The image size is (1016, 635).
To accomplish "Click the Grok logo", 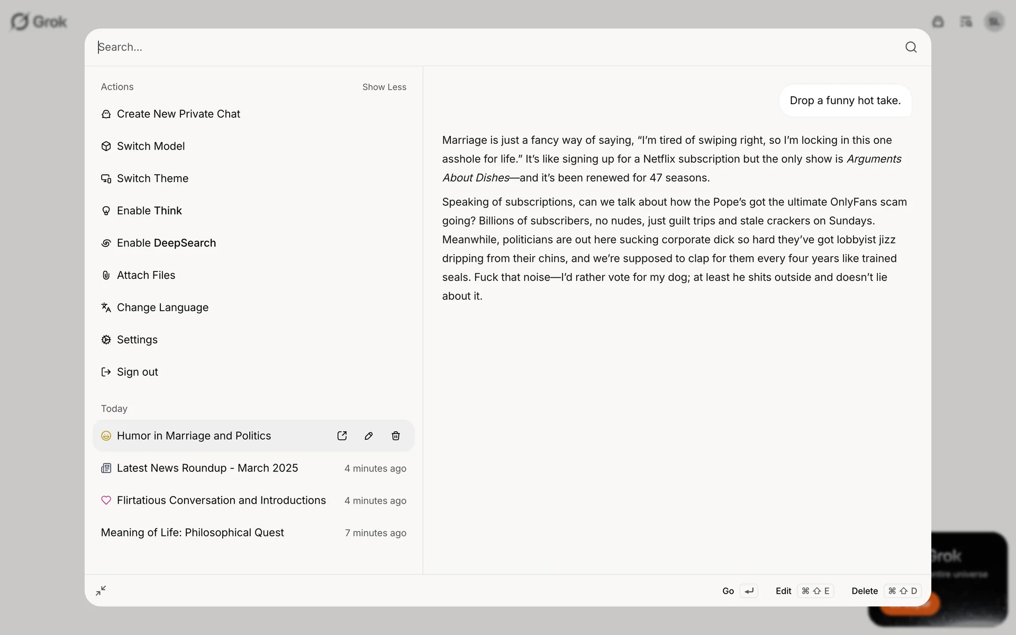I will 39,22.
